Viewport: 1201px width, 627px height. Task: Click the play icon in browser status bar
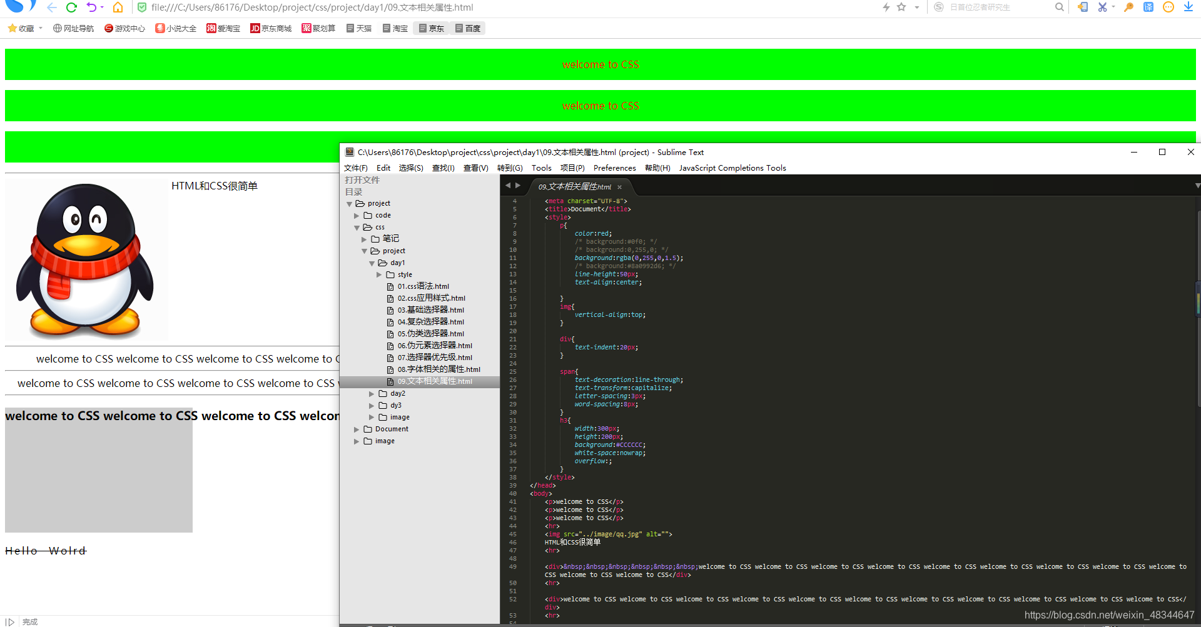coord(10,622)
